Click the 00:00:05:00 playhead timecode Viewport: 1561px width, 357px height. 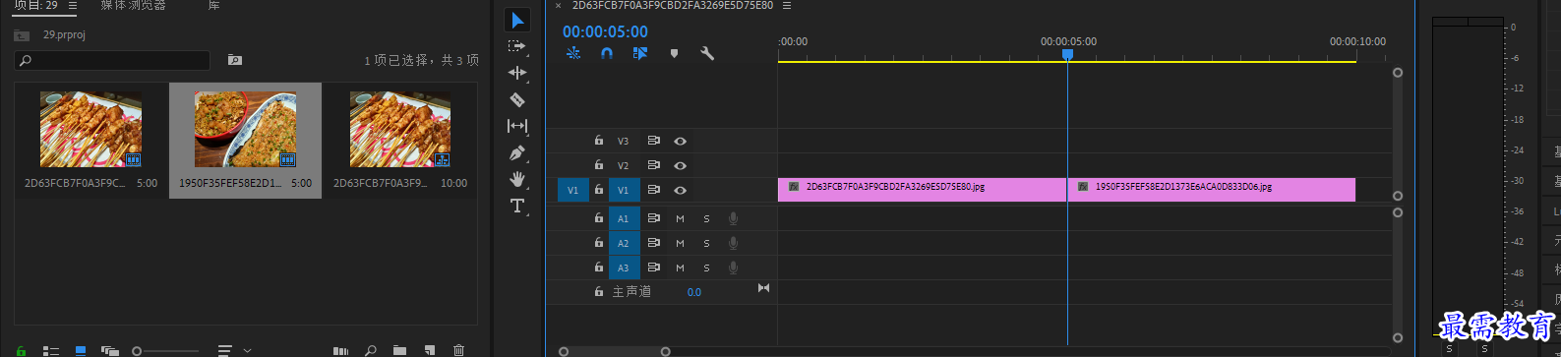click(x=605, y=32)
